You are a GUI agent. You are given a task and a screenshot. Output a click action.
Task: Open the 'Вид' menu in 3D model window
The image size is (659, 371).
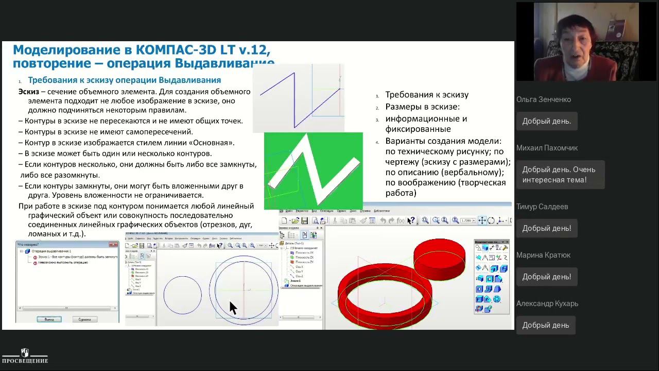coord(314,211)
